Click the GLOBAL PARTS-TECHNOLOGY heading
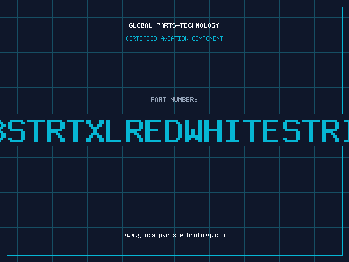This screenshot has height=262, width=349. tap(174, 25)
